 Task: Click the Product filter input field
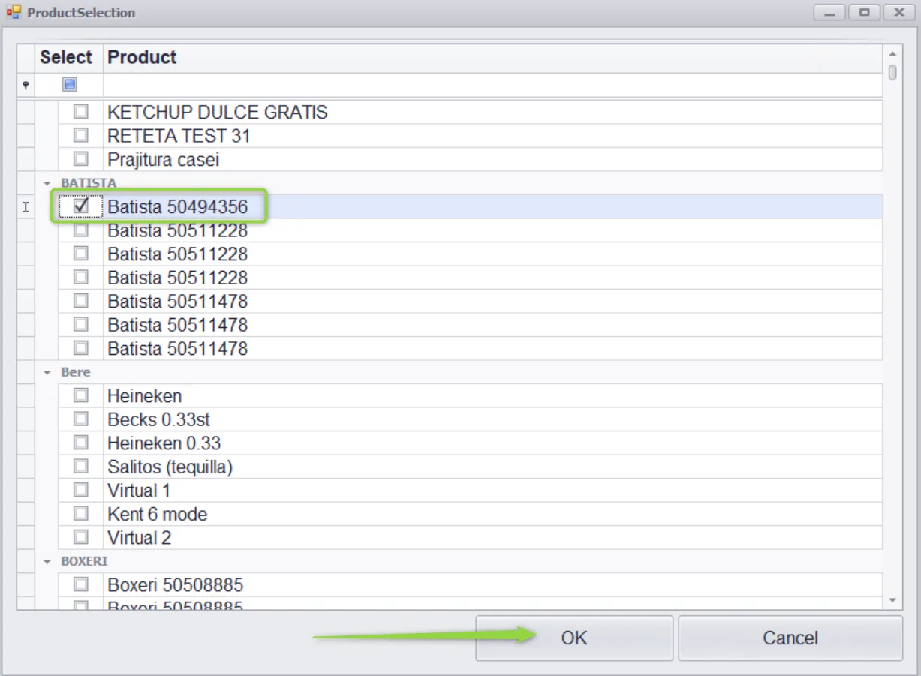pyautogui.click(x=493, y=85)
